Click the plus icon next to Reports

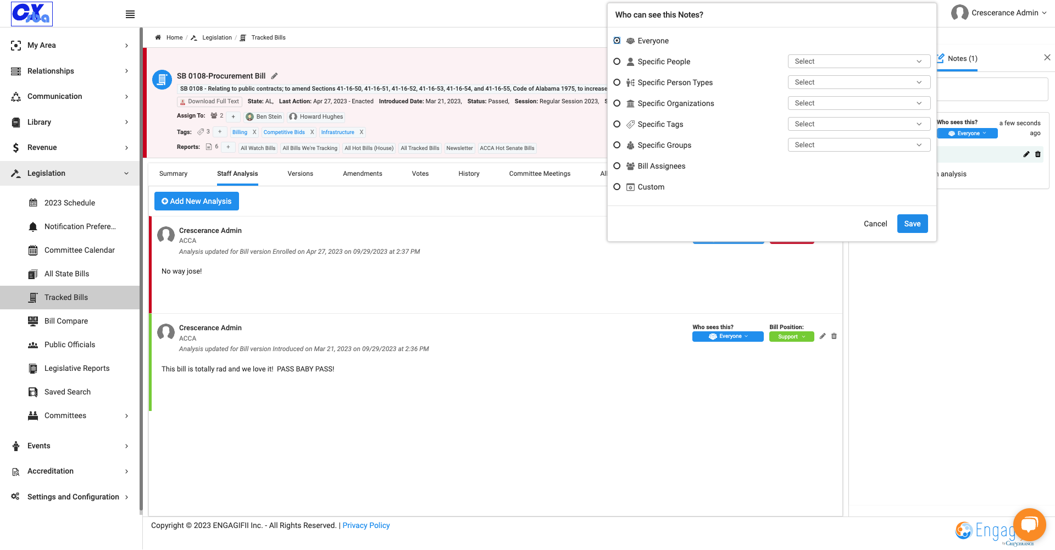(x=228, y=147)
